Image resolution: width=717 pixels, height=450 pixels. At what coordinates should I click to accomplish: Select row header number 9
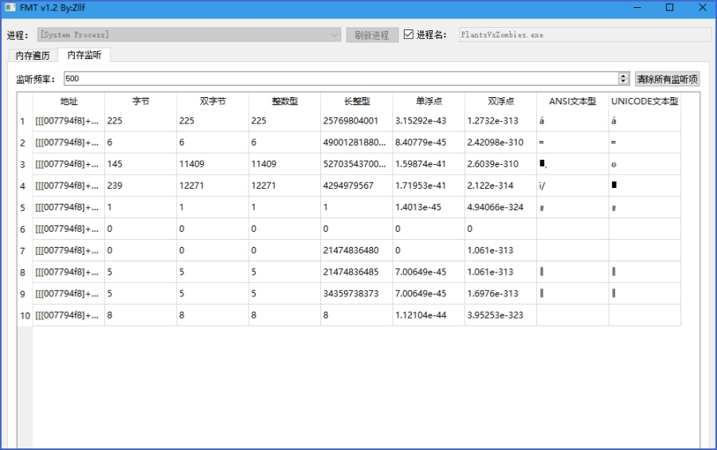click(x=25, y=294)
